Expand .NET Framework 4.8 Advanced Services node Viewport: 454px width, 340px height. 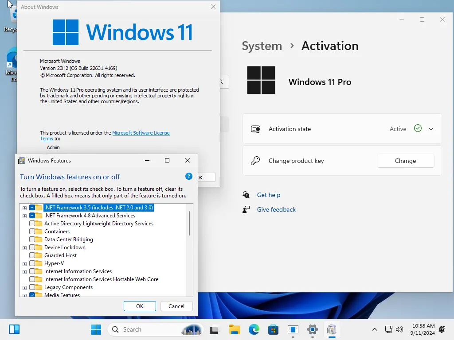(25, 216)
